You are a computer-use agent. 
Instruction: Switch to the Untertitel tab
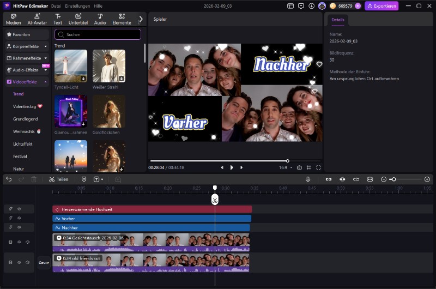pyautogui.click(x=78, y=19)
